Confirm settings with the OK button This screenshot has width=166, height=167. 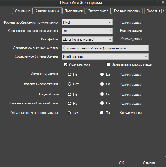[x=121, y=163]
